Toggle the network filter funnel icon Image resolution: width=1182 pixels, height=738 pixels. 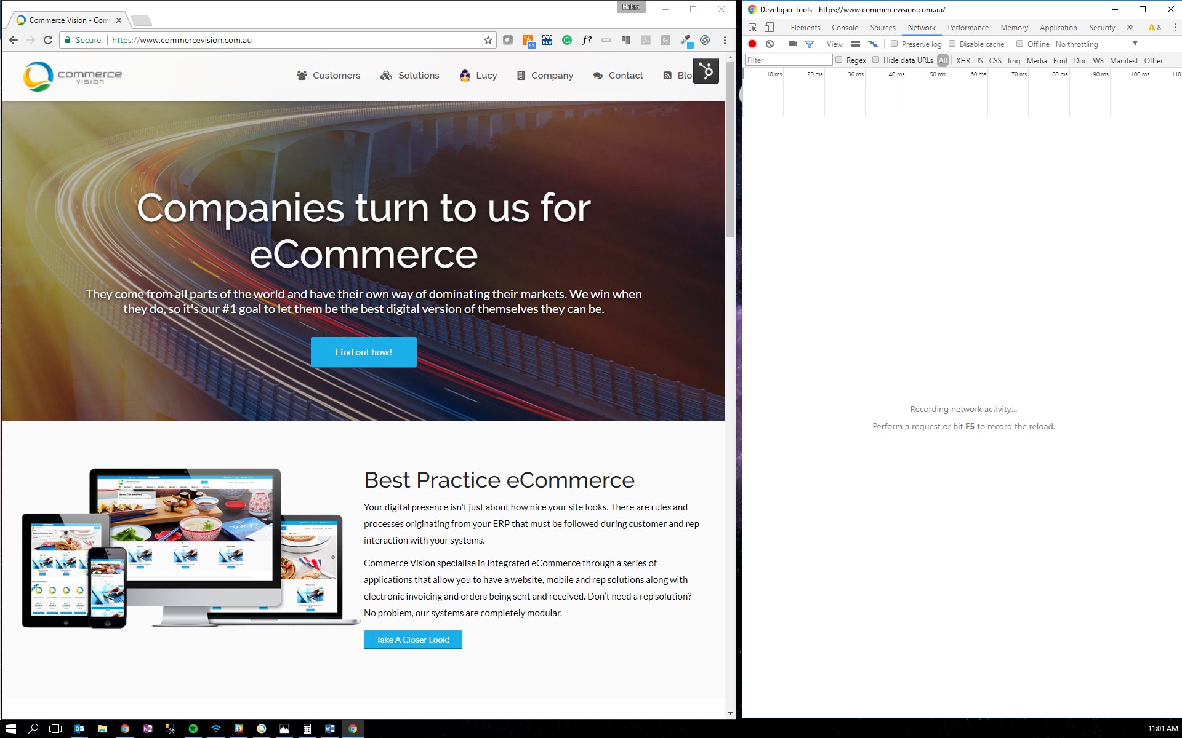810,44
